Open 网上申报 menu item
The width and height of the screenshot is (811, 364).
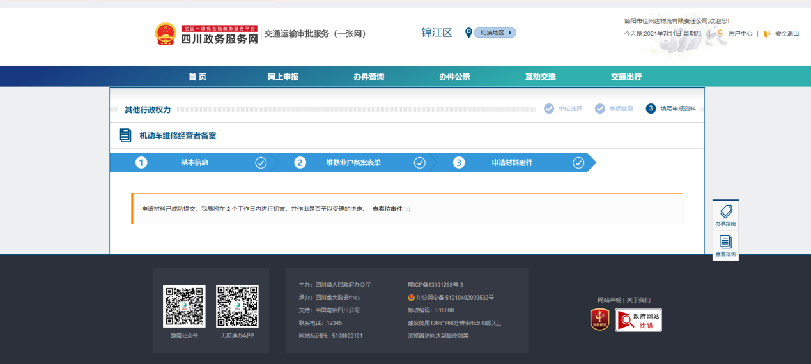pos(283,77)
